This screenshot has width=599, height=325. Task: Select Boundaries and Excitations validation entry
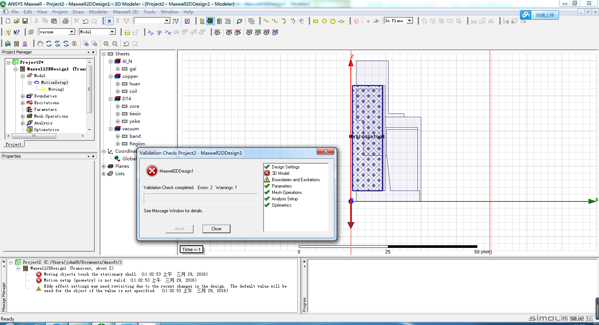(x=296, y=180)
